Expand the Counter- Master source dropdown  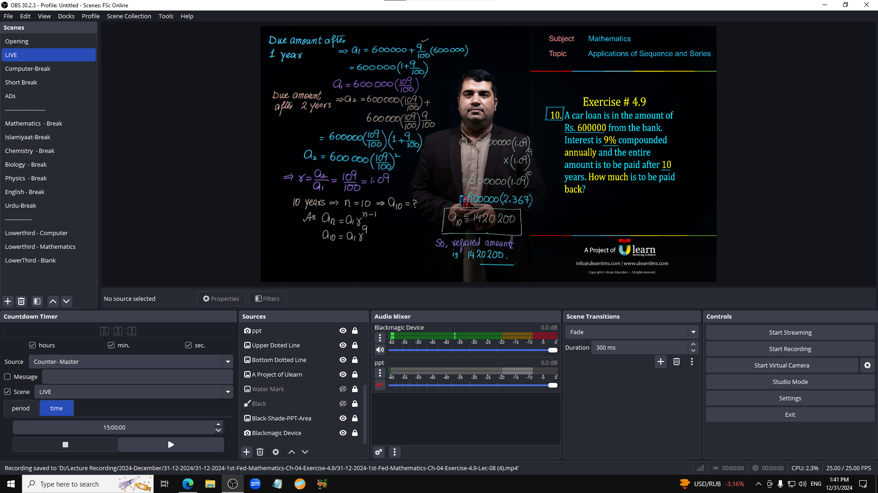tap(228, 362)
